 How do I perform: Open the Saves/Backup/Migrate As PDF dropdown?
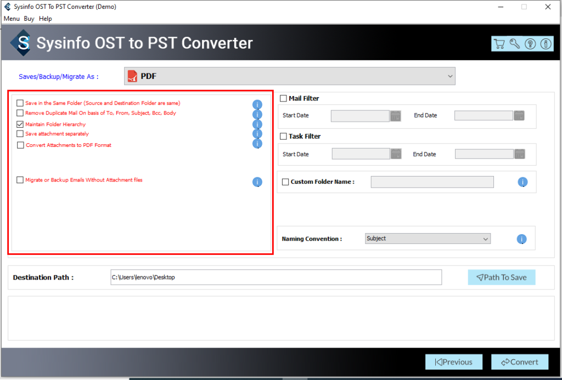290,76
